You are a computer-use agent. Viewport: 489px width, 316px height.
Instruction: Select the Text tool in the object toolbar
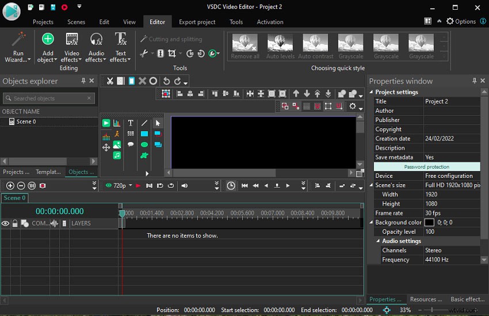(131, 123)
